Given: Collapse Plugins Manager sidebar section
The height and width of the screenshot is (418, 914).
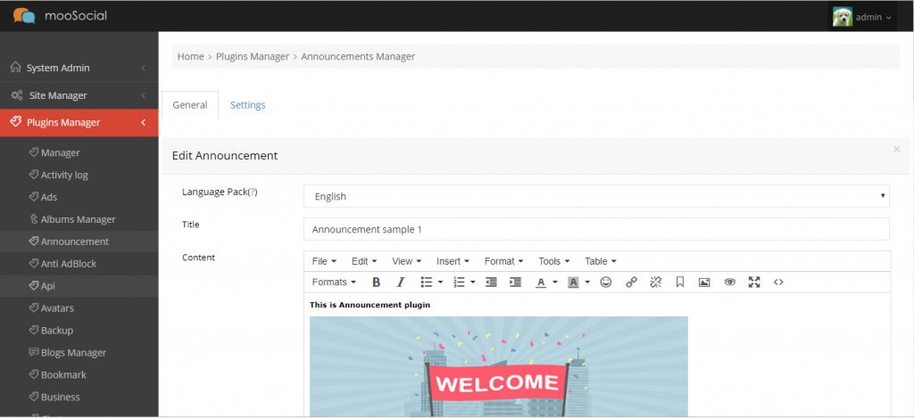Looking at the screenshot, I should [79, 123].
